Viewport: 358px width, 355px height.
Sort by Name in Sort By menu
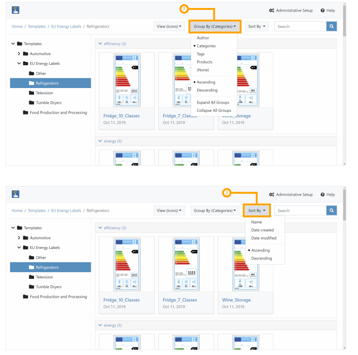click(257, 222)
